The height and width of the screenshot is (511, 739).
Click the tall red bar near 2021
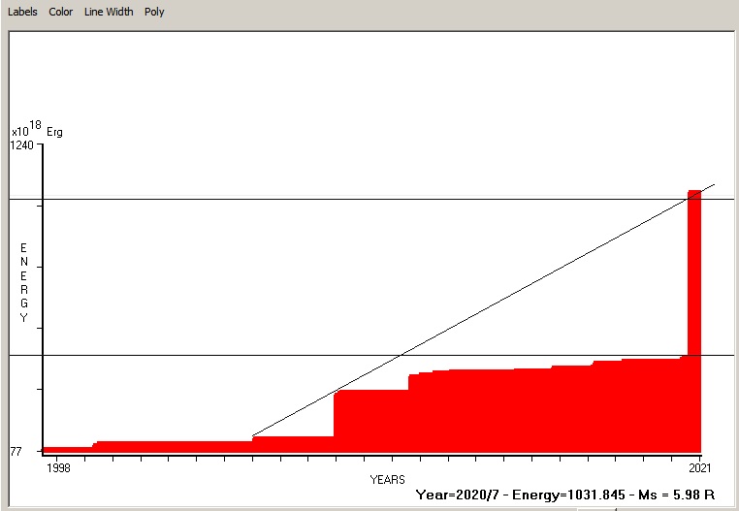tap(694, 291)
